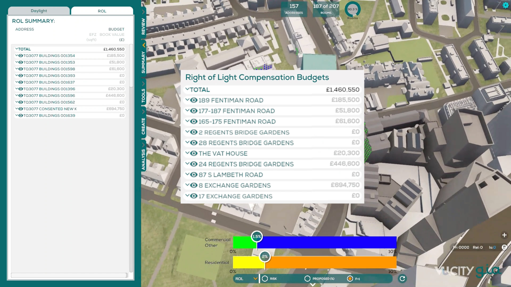
Task: Select the PROPOSED (%) radio option
Action: click(x=307, y=278)
